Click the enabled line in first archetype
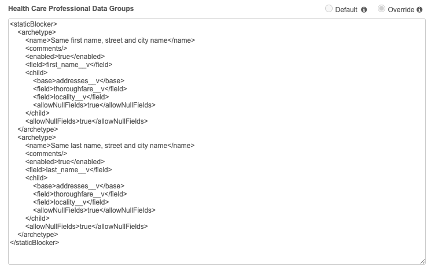 pos(65,57)
